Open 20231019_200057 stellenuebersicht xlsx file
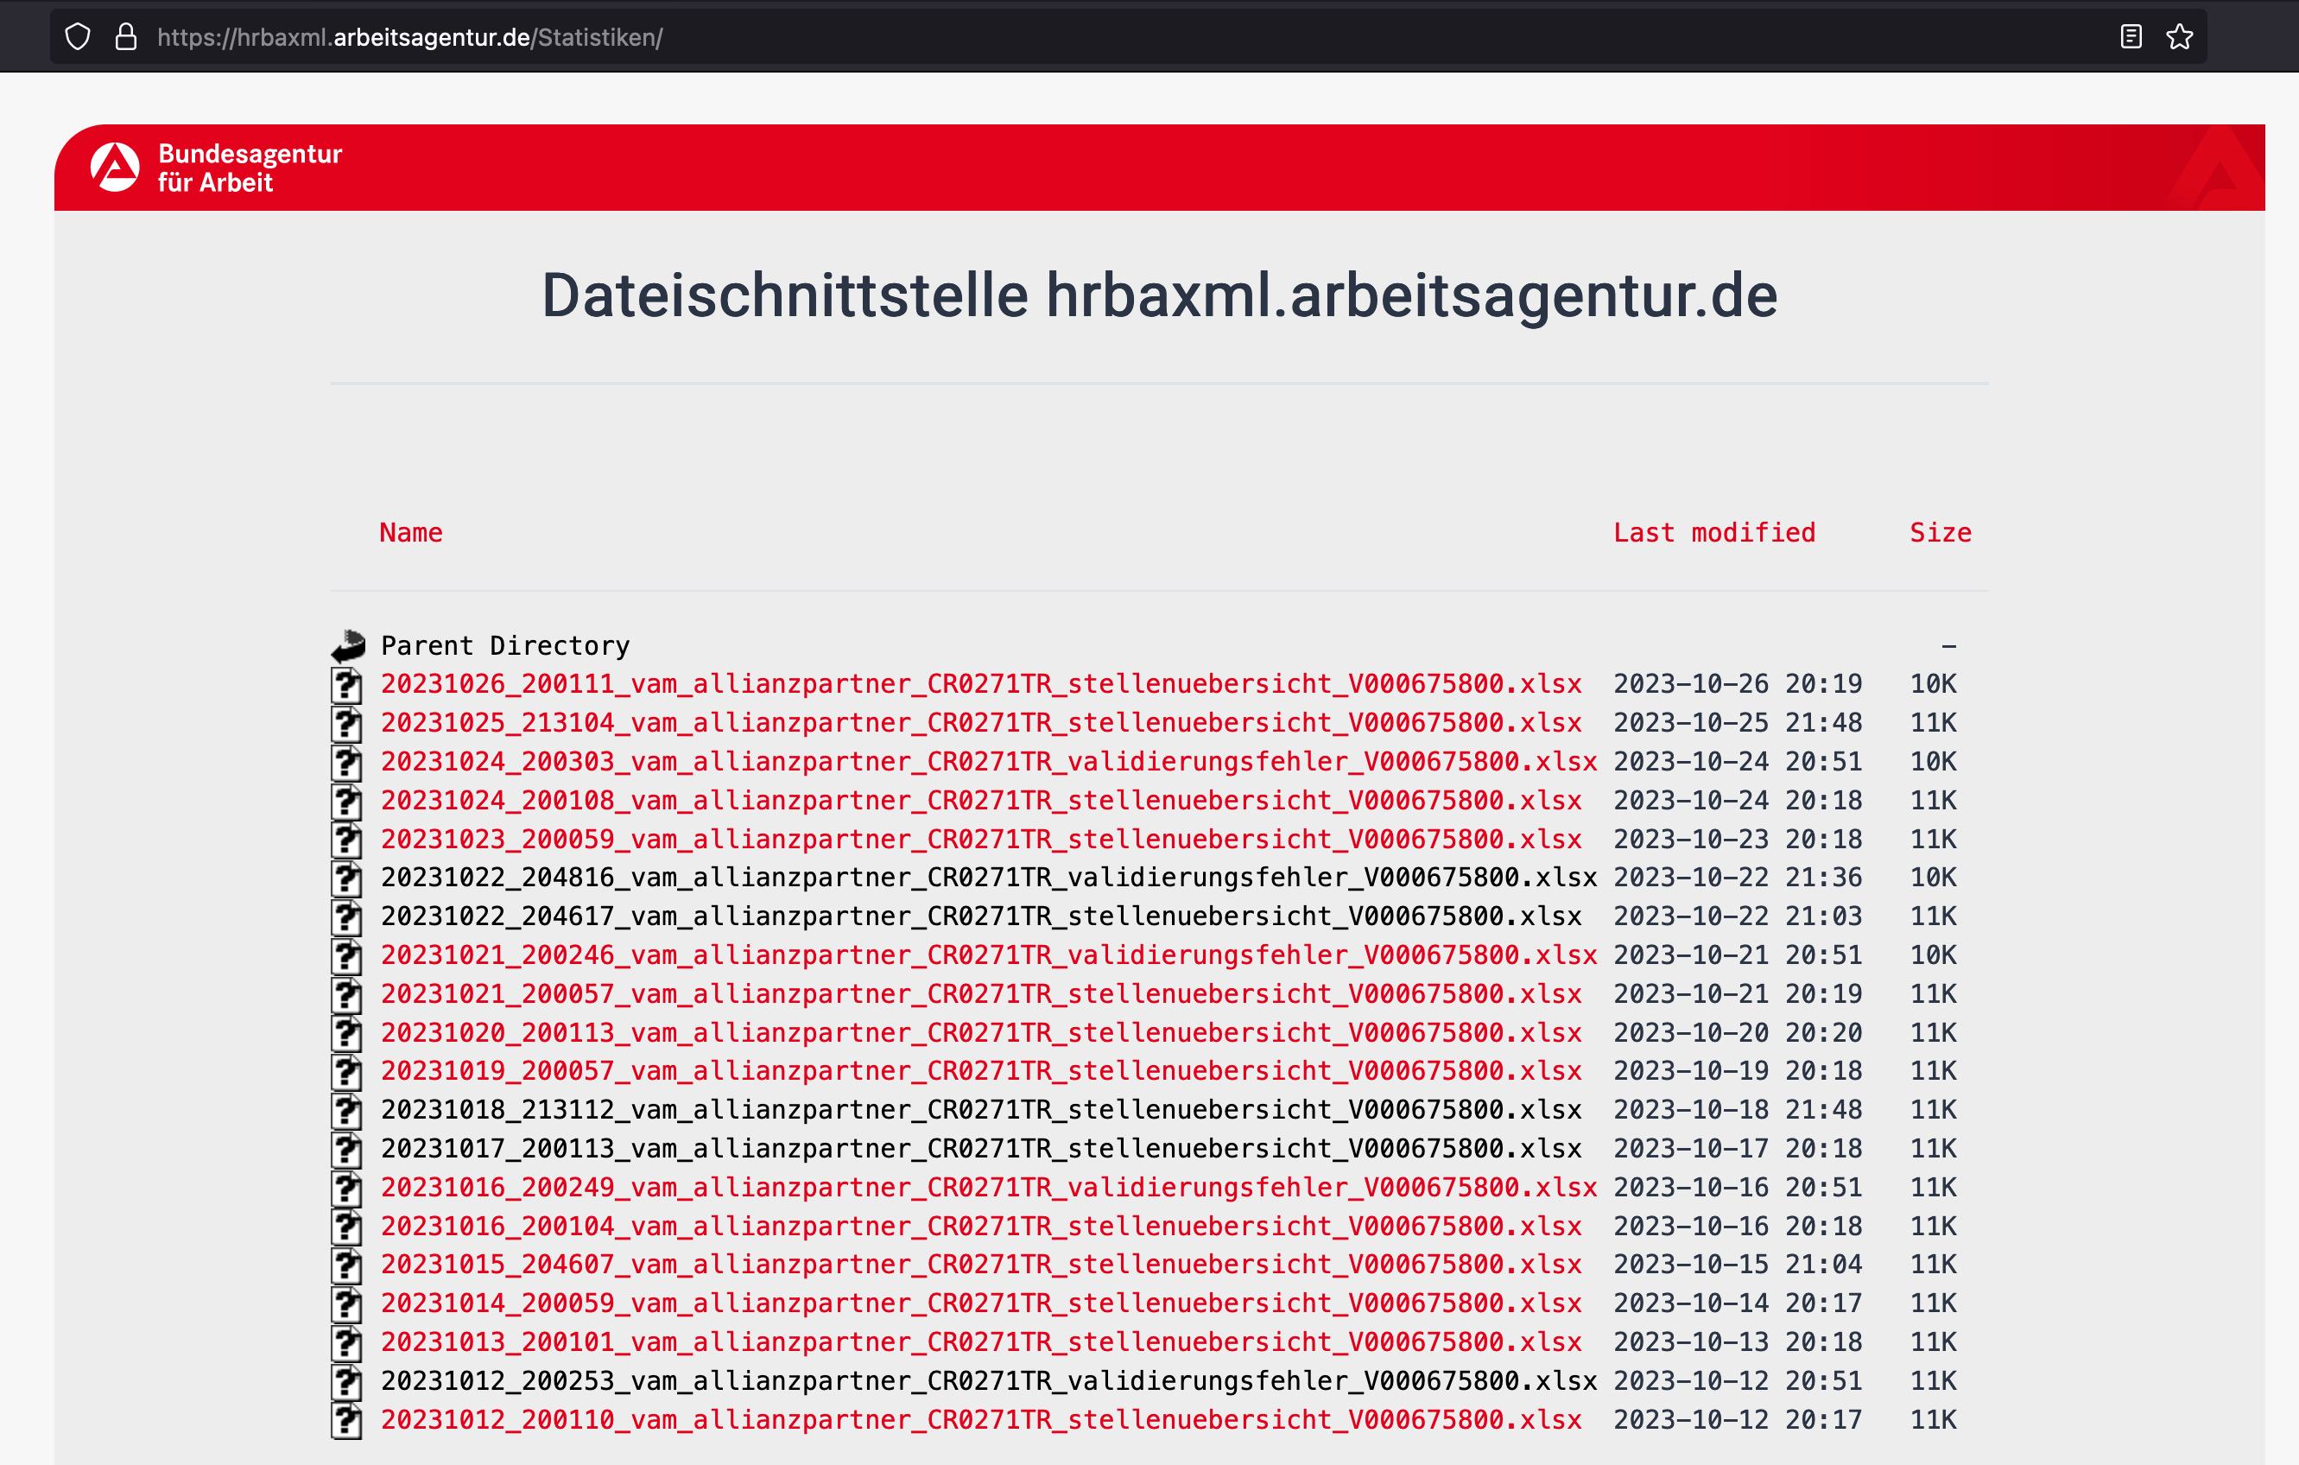The width and height of the screenshot is (2299, 1465). (x=980, y=1071)
